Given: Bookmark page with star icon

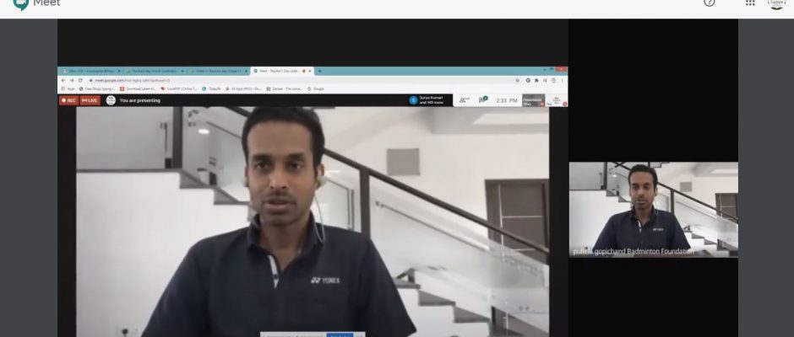Looking at the screenshot, I should pos(517,80).
